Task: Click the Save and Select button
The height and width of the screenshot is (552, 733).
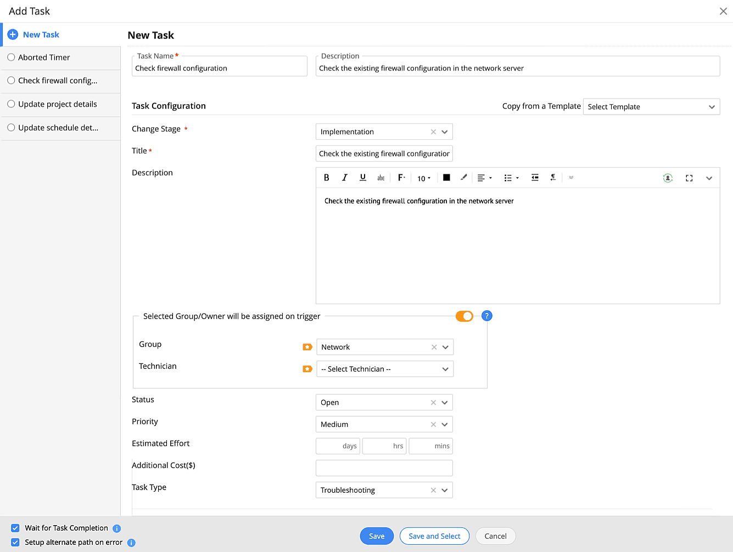Action: click(434, 536)
